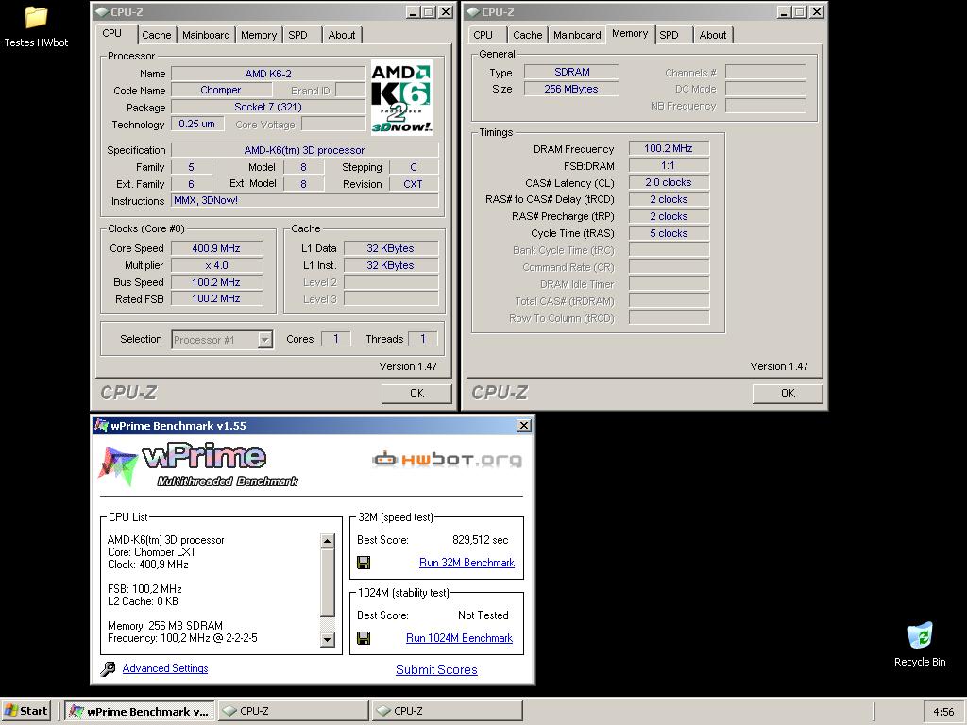This screenshot has height=725, width=967.
Task: Select Memory tab in right CPU-Z window
Action: pos(630,33)
